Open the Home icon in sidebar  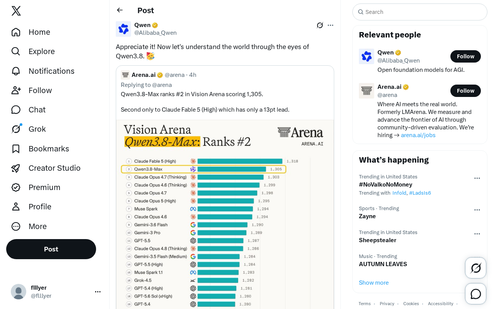(x=16, y=32)
